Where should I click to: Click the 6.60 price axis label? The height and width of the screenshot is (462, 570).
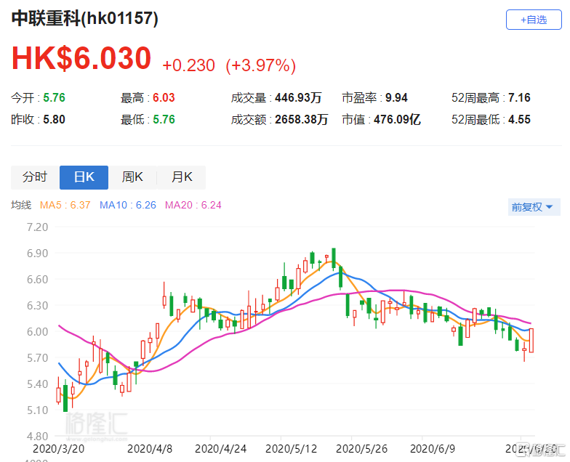click(38, 280)
